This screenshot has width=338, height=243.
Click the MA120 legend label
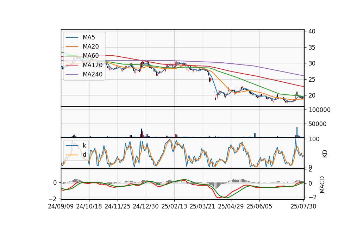(x=93, y=65)
